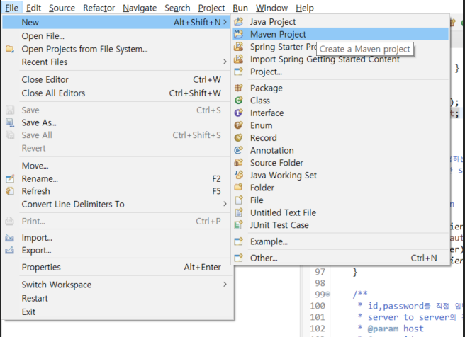Select Other... at bottom of submenu
The width and height of the screenshot is (465, 337).
(x=264, y=258)
